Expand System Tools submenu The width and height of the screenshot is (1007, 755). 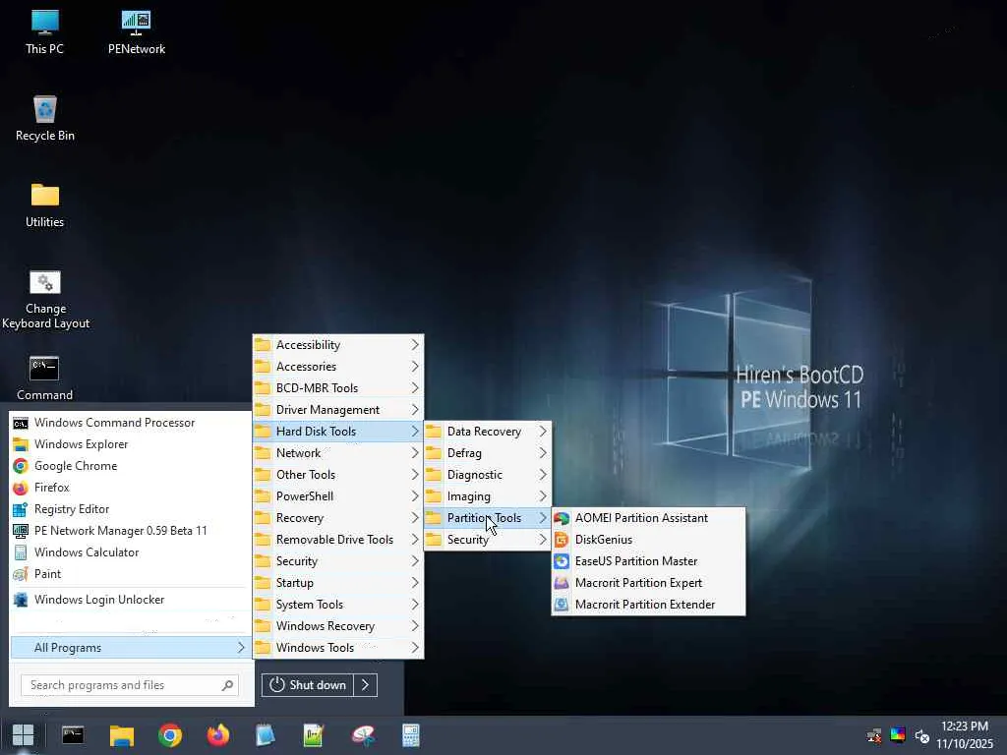[338, 605]
